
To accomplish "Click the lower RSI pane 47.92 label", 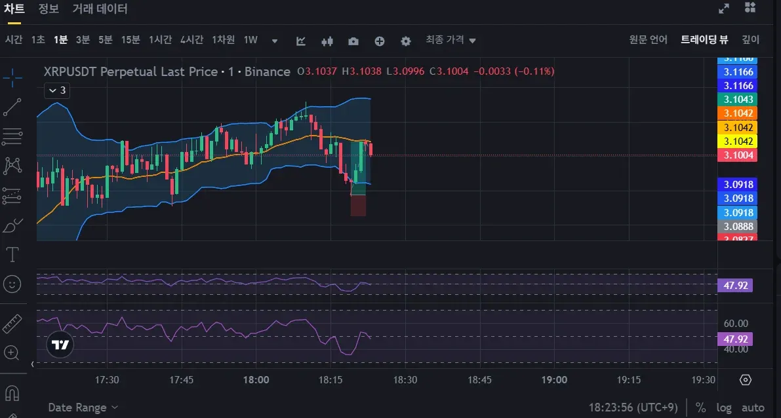I will point(734,339).
